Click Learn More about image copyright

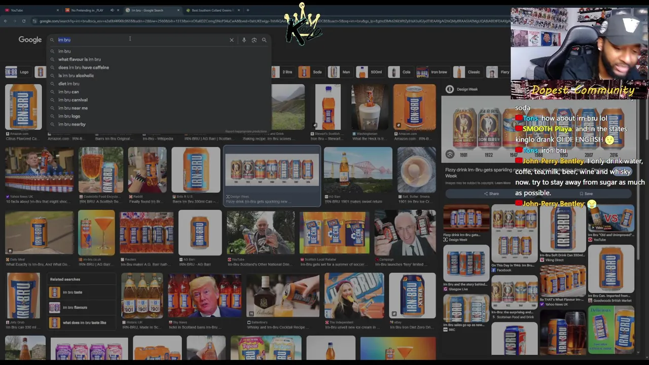click(502, 183)
